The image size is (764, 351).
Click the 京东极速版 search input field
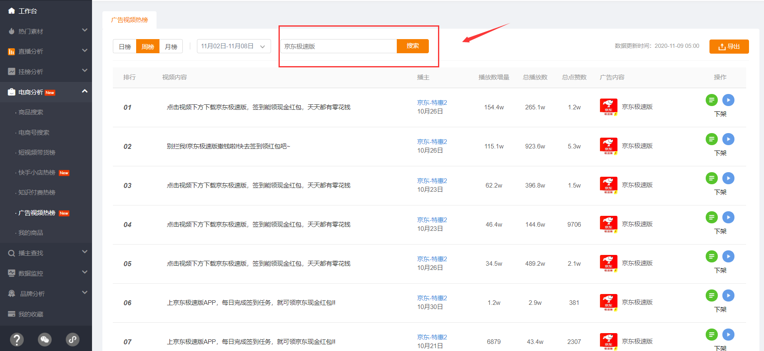[x=338, y=46]
